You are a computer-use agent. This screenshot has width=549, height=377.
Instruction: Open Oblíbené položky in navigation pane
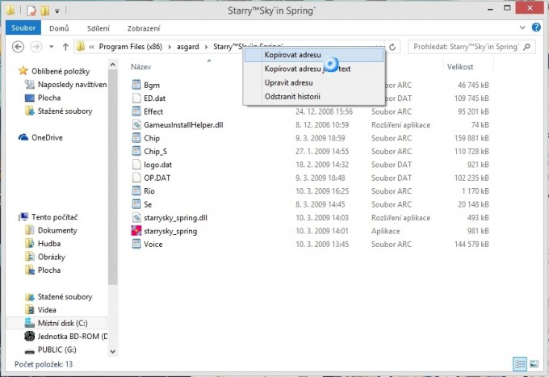point(61,71)
